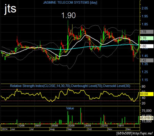Click the Relative Strength Index indicator title
This screenshot has height=136, width=154.
pos(70,86)
